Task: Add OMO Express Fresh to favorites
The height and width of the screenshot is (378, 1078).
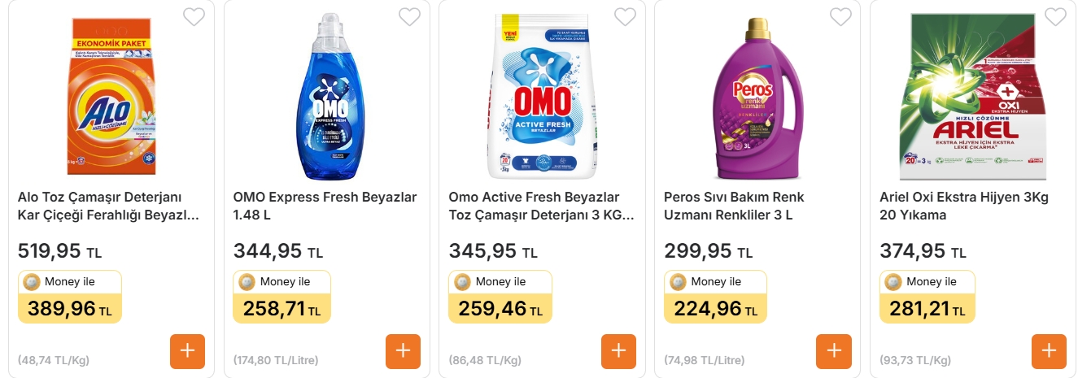Action: point(409,16)
